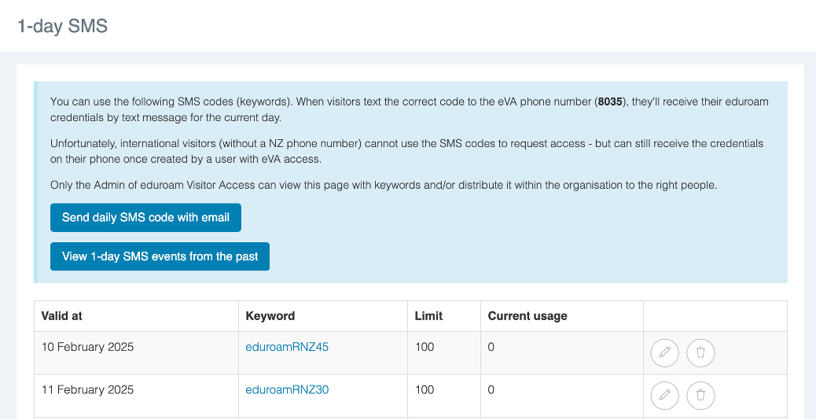Click trash icon for 11 February 2025

700,396
